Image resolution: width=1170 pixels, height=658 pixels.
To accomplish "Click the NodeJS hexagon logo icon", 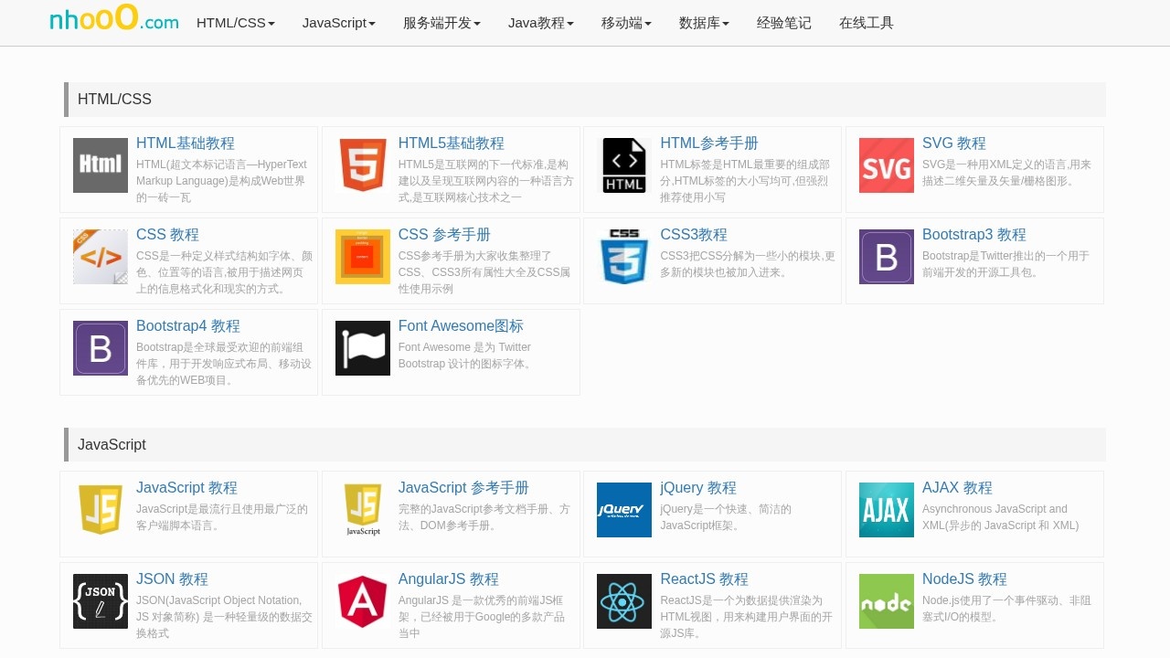I will pyautogui.click(x=886, y=601).
